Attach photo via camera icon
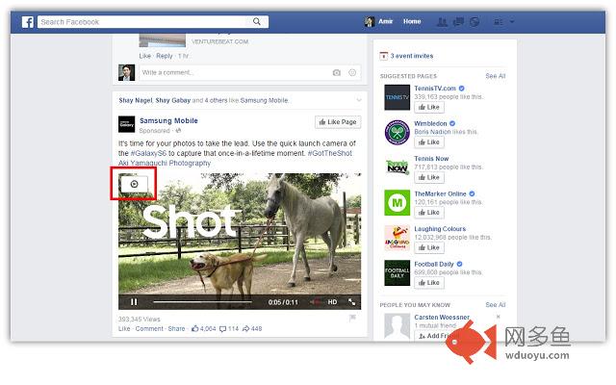This screenshot has width=616, height=385. click(337, 73)
